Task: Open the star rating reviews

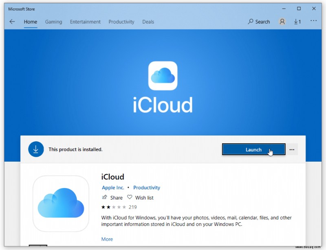Action: 114,207
